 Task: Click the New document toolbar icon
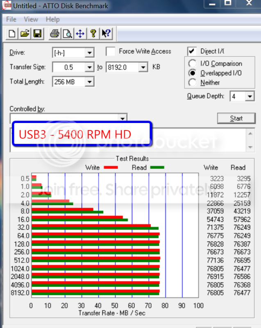coord(12,34)
